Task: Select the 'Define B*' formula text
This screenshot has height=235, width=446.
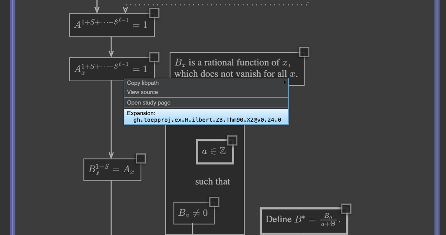Action: (302, 219)
